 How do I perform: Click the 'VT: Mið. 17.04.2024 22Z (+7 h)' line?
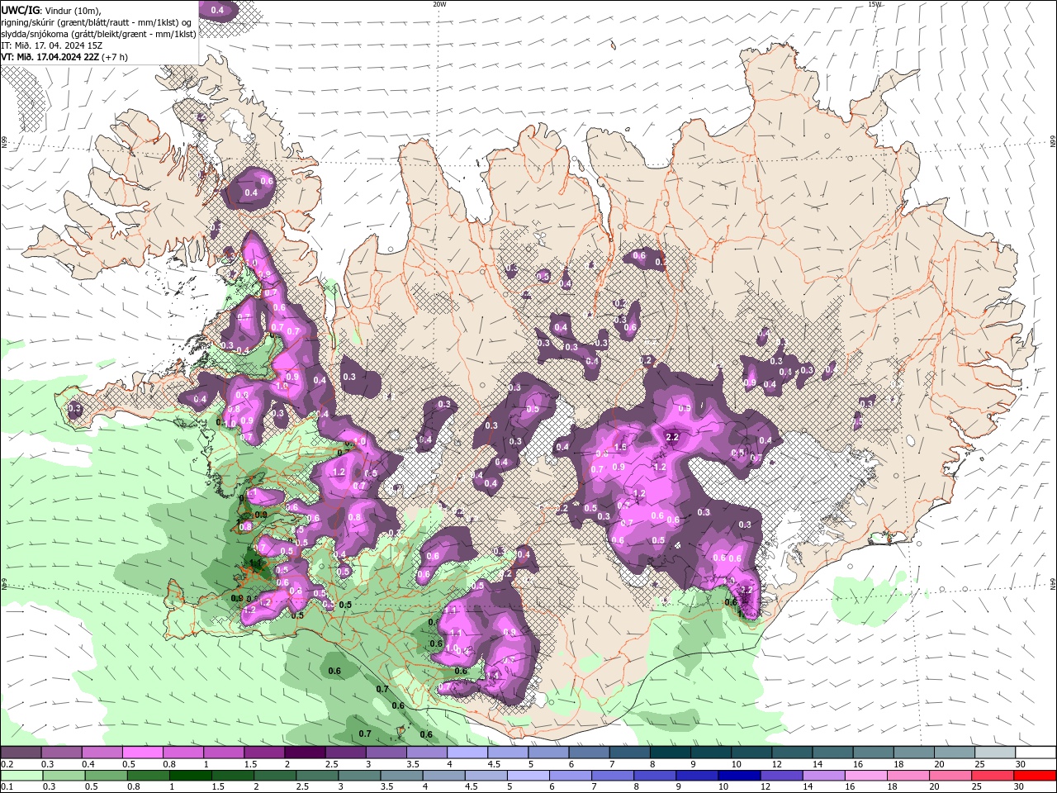coord(64,56)
